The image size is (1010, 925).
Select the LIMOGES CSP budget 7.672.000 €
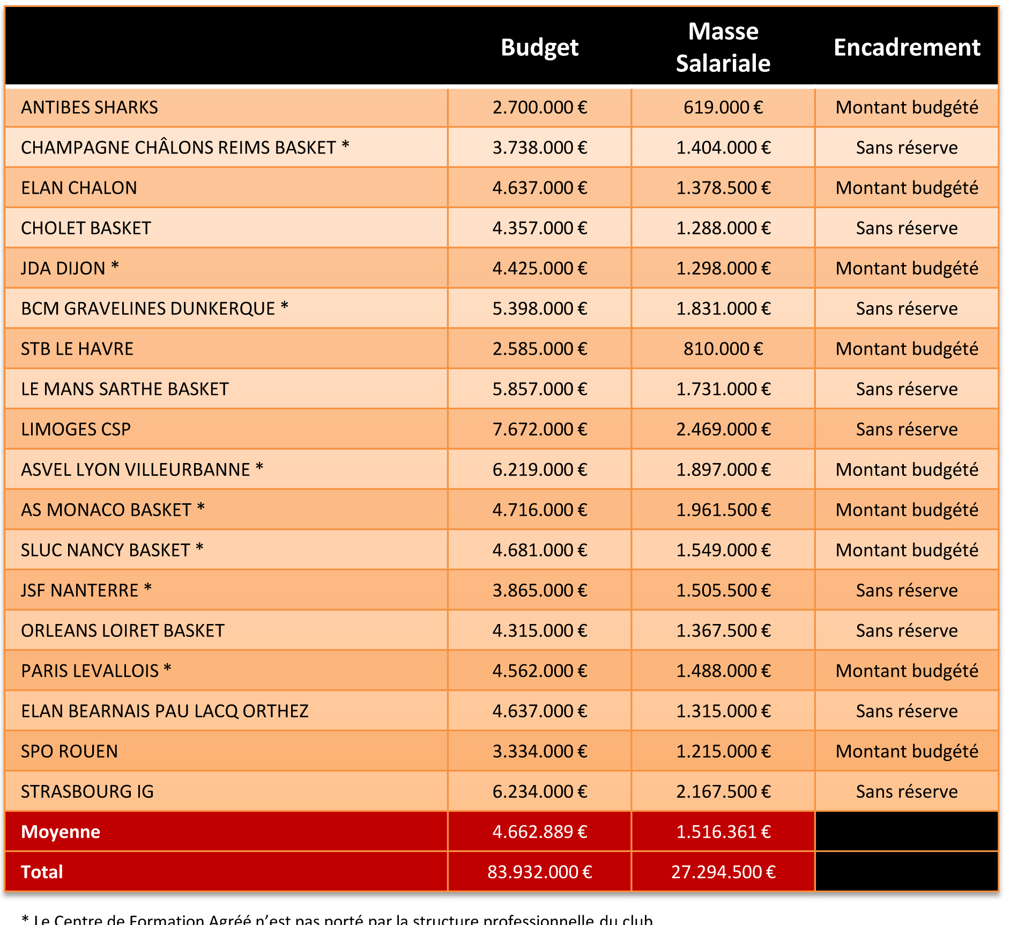(539, 429)
